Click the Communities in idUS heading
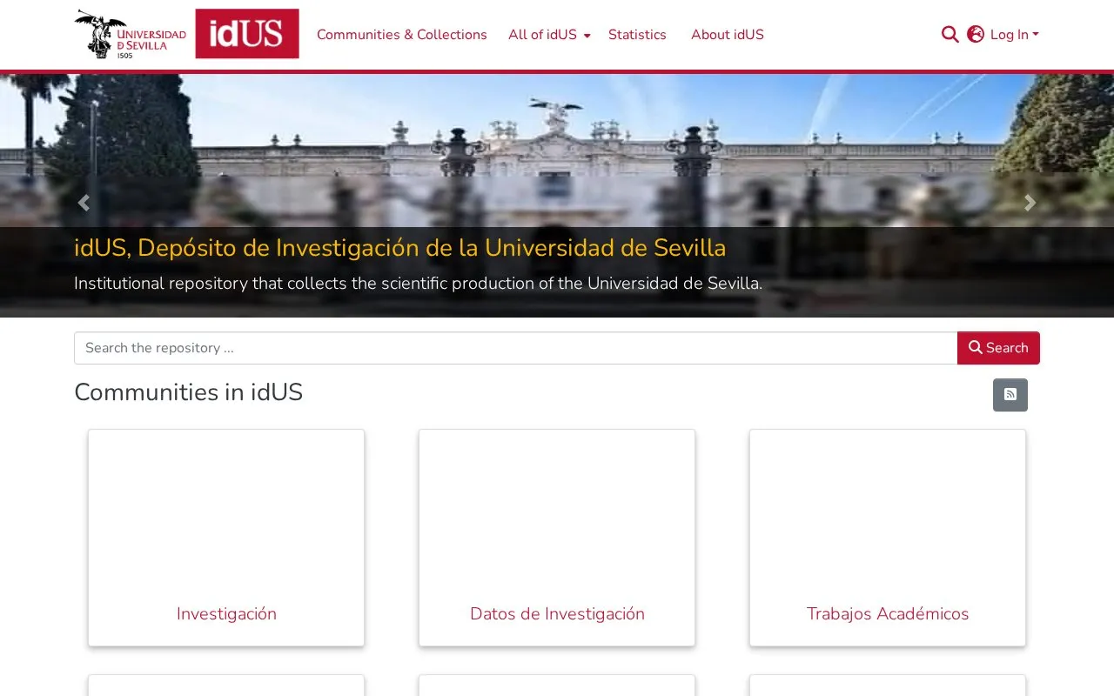 click(188, 392)
